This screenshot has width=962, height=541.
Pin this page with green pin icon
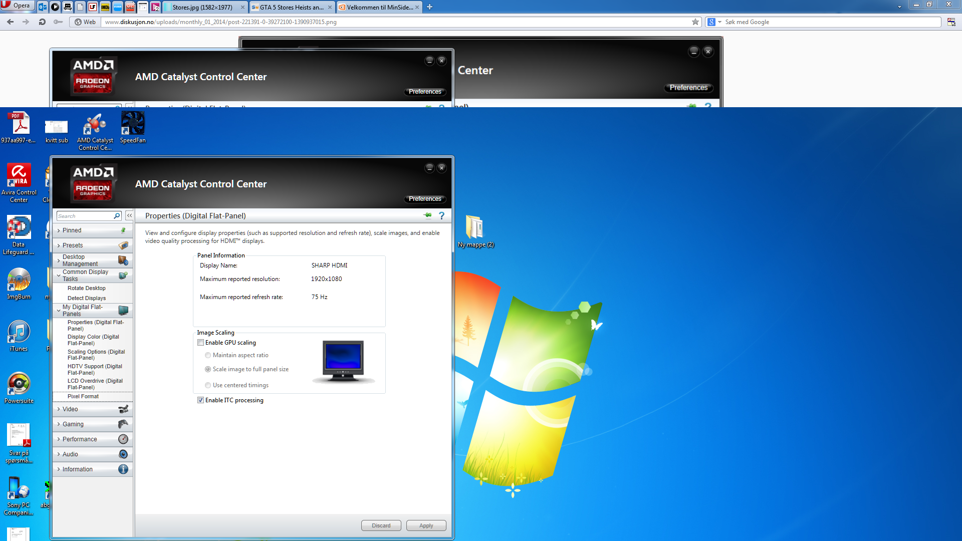[x=428, y=215]
